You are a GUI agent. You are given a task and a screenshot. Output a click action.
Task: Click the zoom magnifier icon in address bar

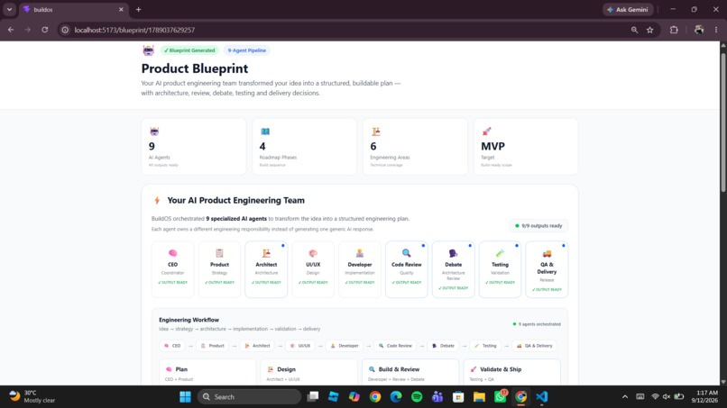pyautogui.click(x=634, y=30)
